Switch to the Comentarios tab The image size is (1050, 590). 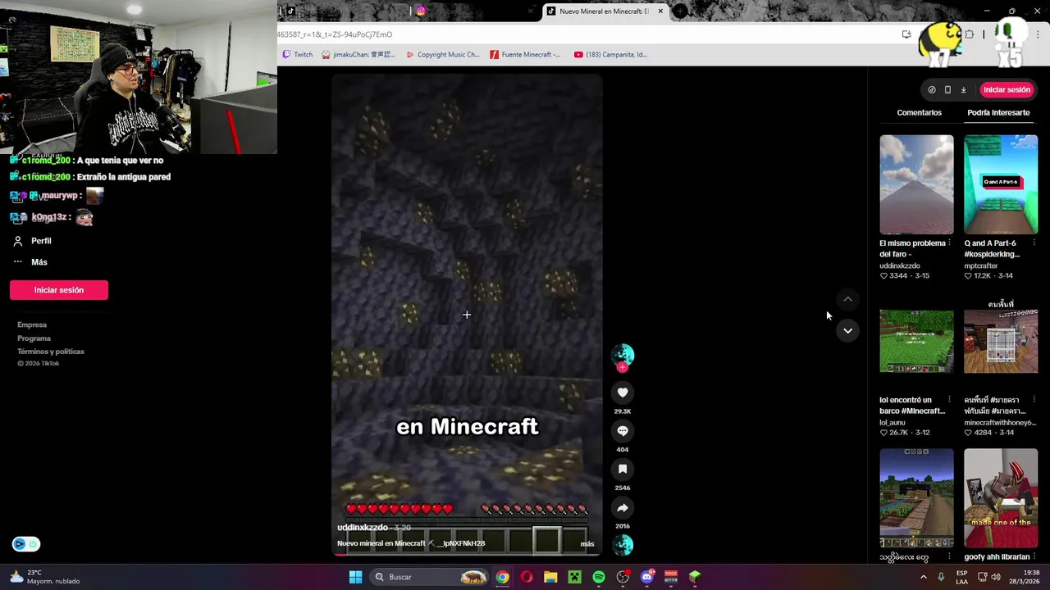(919, 112)
